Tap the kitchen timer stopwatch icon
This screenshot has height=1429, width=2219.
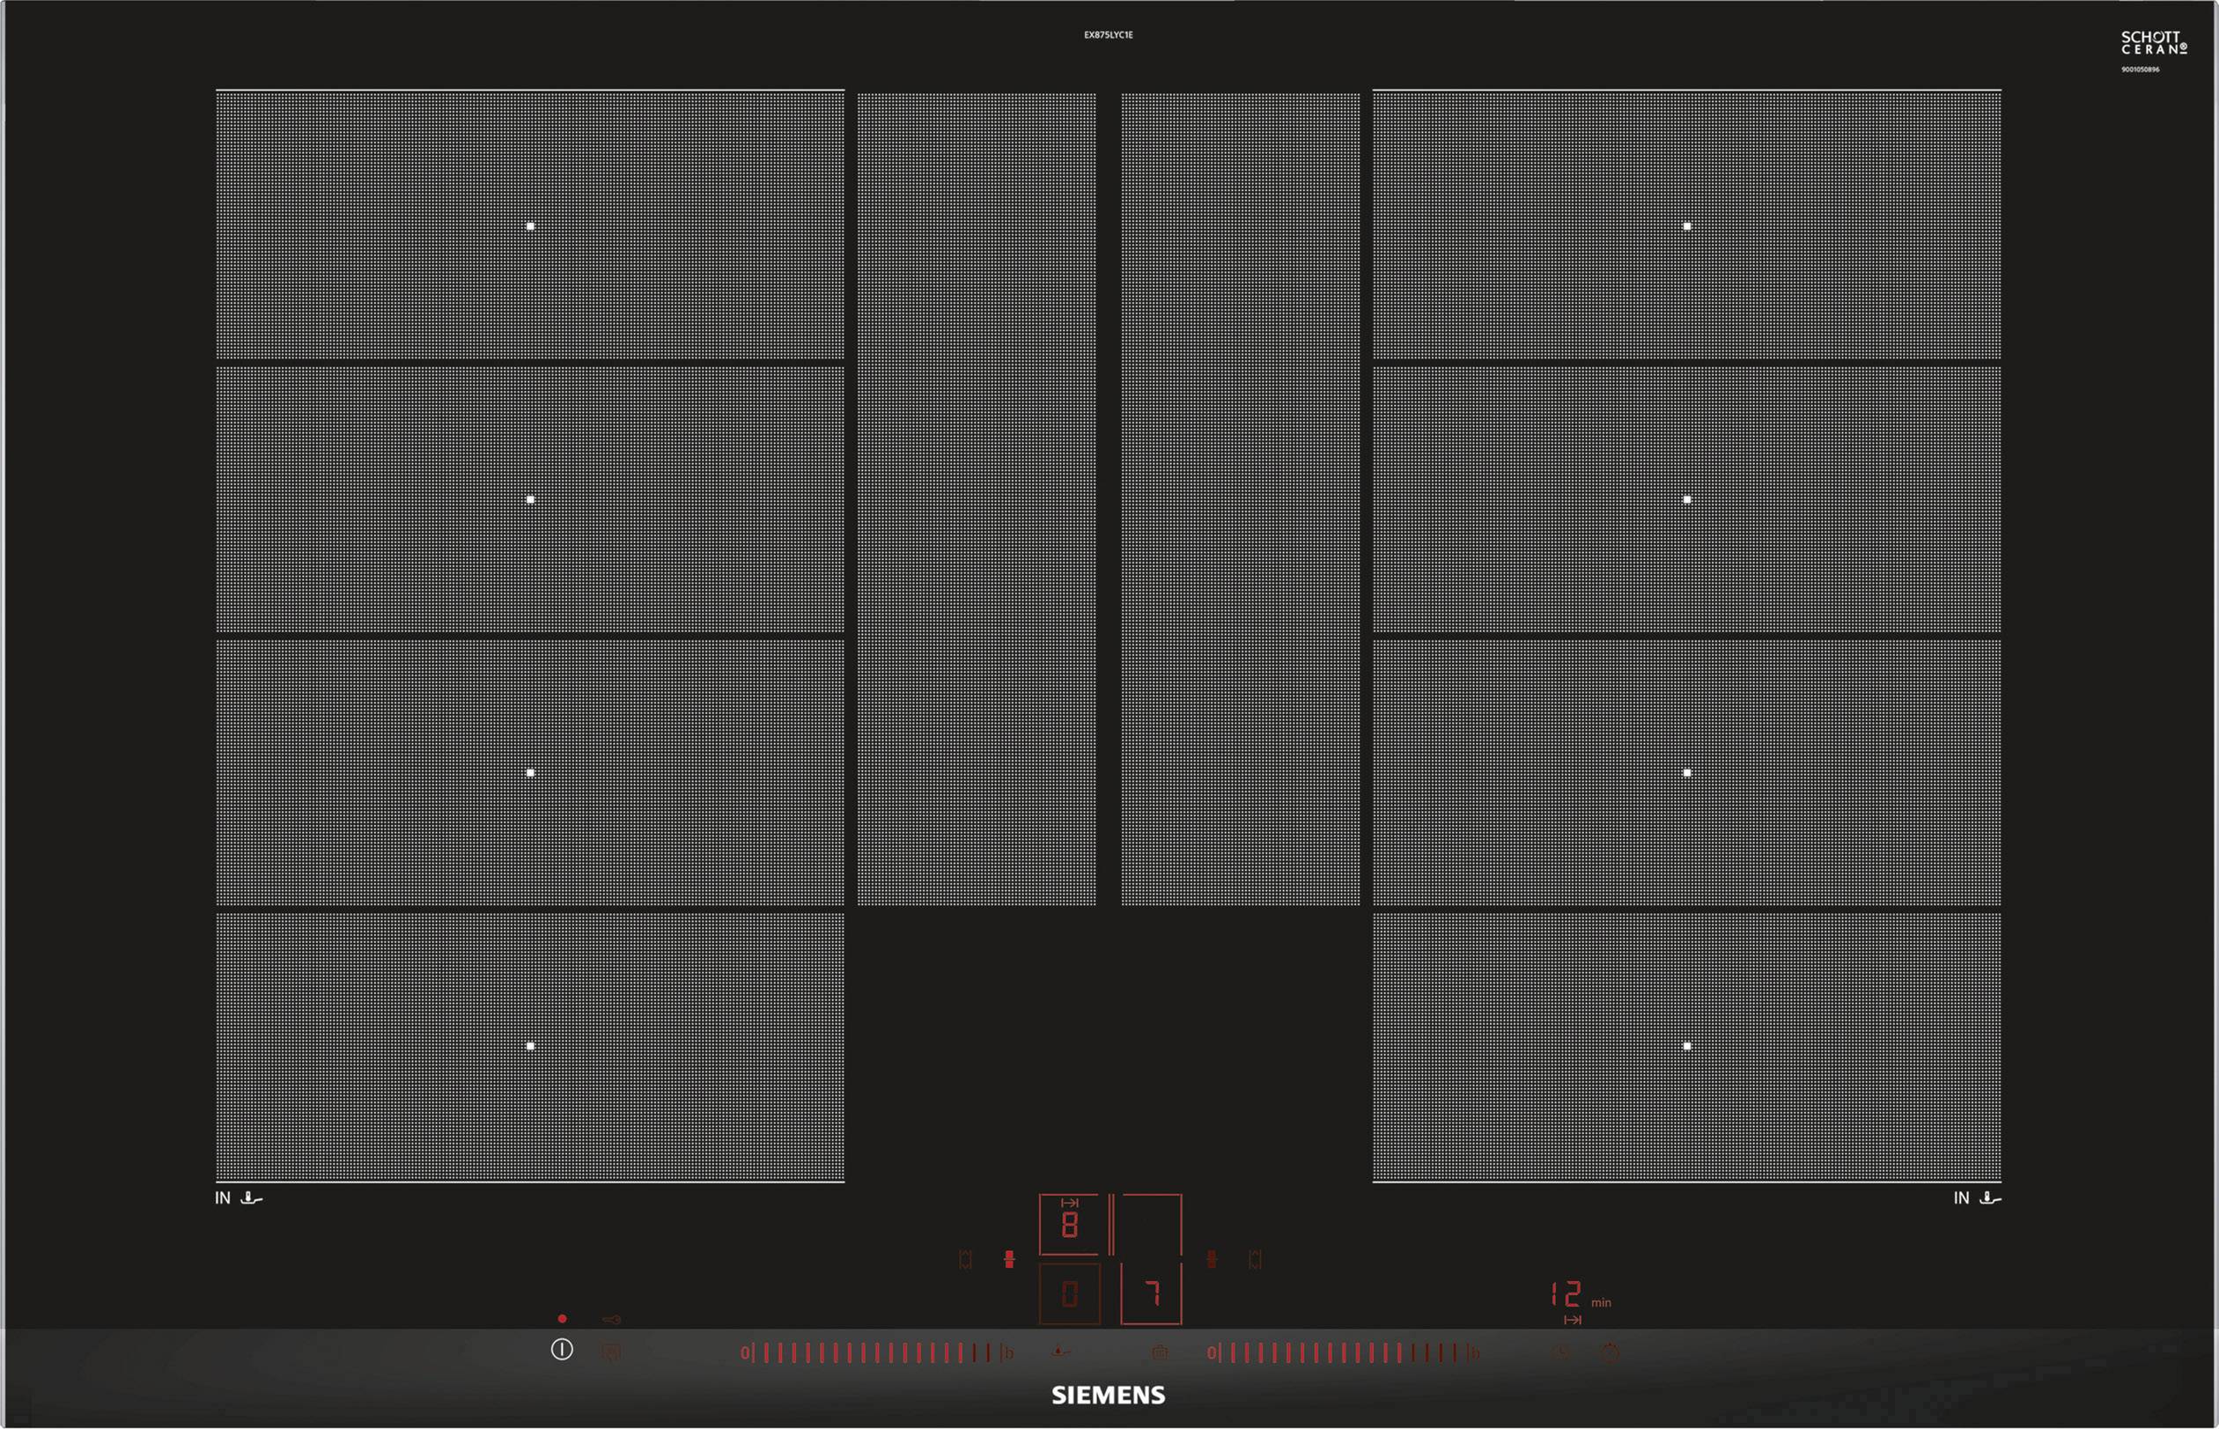click(x=1611, y=1353)
